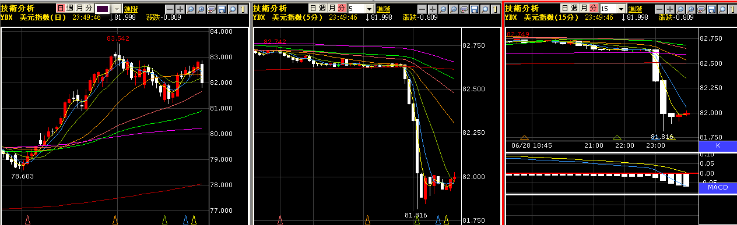Click the search magnifier icon in 5-minute chart
This screenshot has height=225, width=737.
click(x=485, y=9)
